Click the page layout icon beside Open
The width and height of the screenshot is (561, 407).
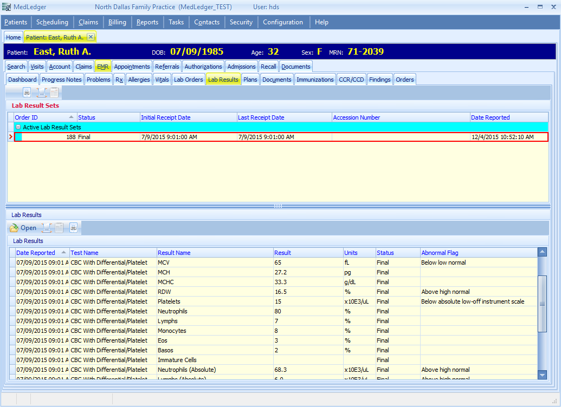click(x=47, y=228)
